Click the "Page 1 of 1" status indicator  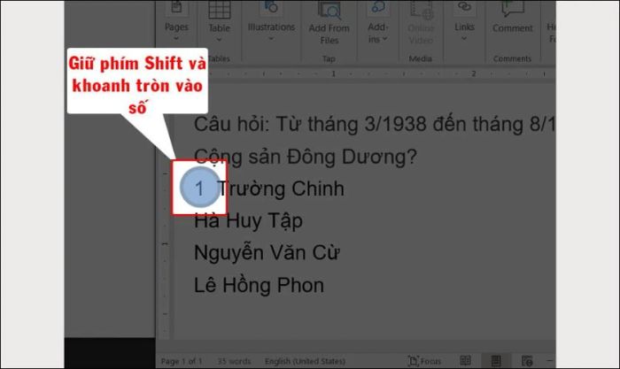click(182, 361)
